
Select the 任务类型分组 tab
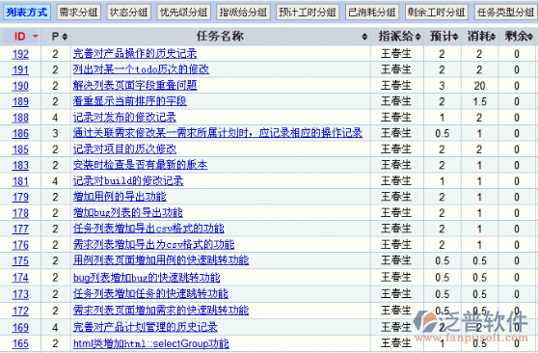click(x=506, y=13)
